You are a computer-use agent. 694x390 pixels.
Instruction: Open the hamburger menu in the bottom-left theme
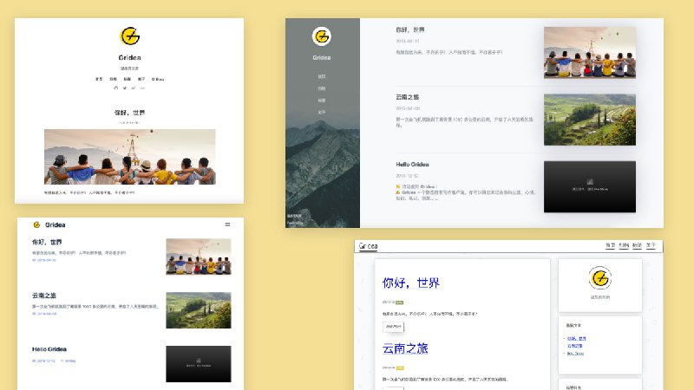227,224
